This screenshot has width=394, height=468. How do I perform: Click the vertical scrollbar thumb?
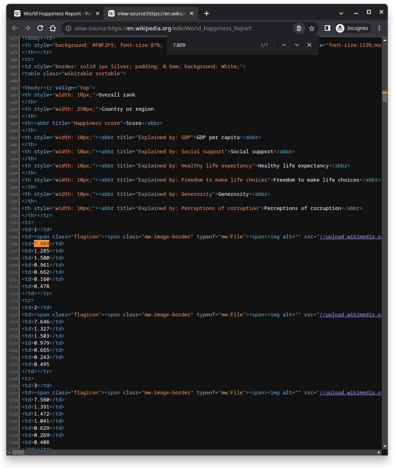pyautogui.click(x=385, y=97)
